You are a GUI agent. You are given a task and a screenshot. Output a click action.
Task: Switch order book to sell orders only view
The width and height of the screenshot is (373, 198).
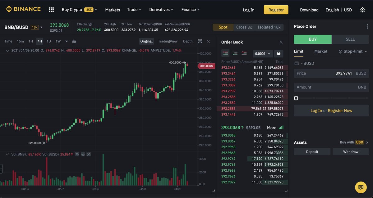point(244,53)
